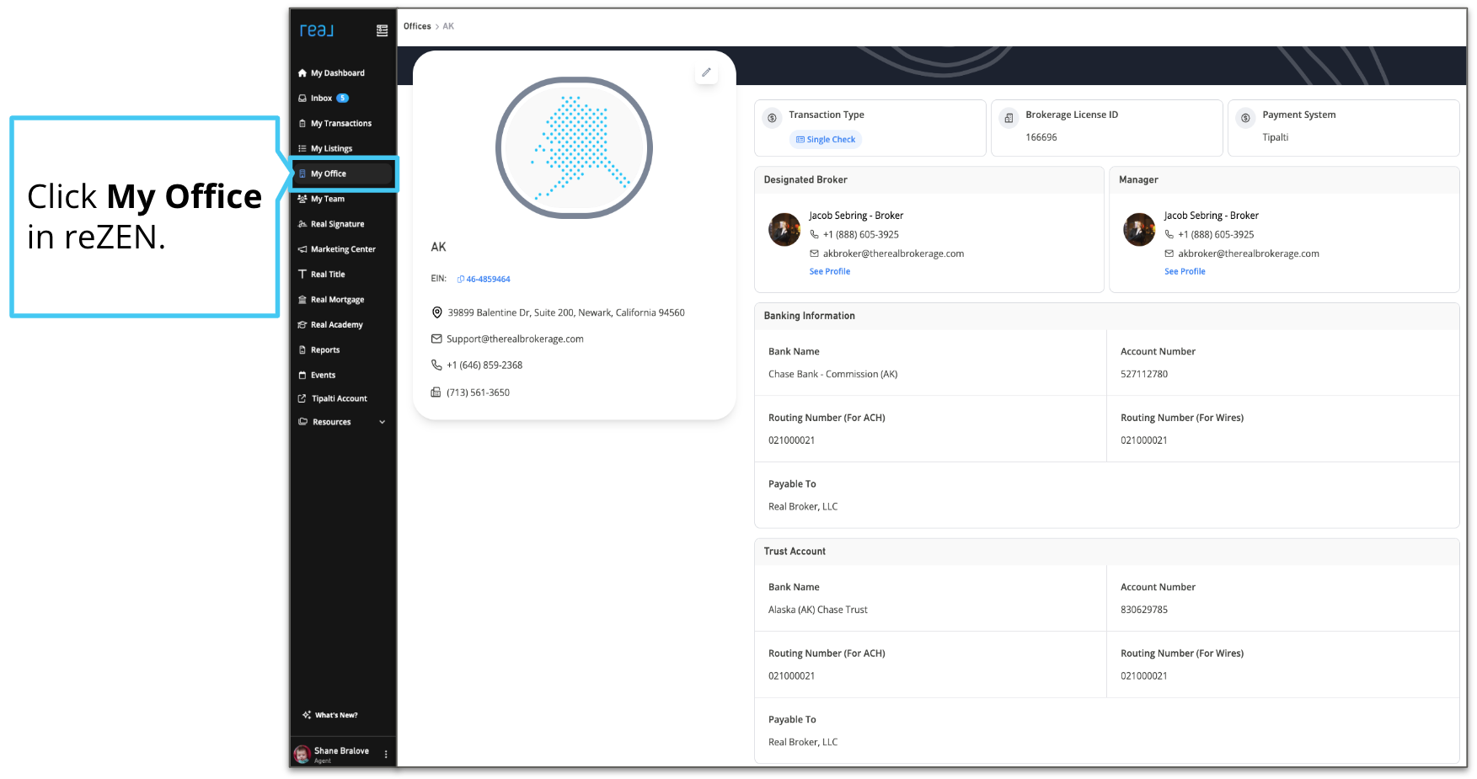
Task: Click Support@therealbrokerage.com email
Action: 515,339
